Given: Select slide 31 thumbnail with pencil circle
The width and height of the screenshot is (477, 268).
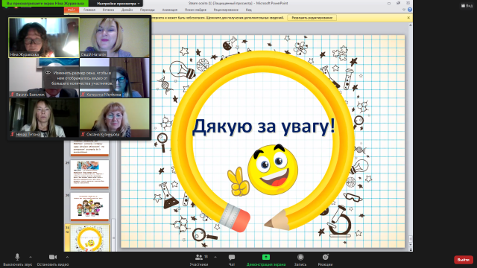Looking at the screenshot, I should 89,238.
